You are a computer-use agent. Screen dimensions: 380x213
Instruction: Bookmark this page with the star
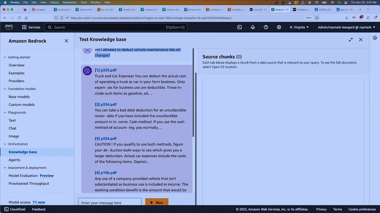click(317, 18)
